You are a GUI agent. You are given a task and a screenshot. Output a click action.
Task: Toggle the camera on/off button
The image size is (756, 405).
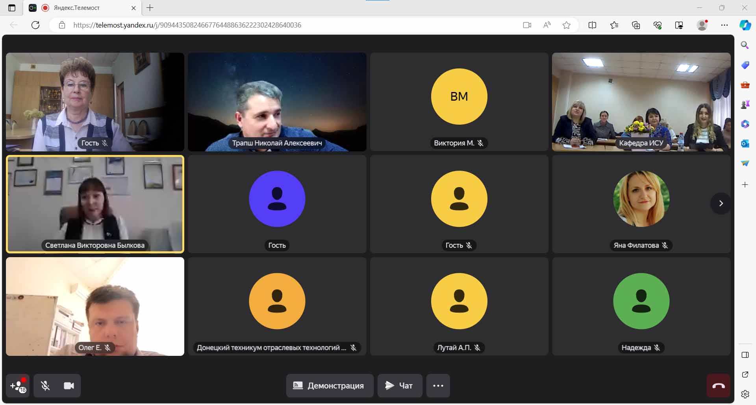pyautogui.click(x=69, y=386)
